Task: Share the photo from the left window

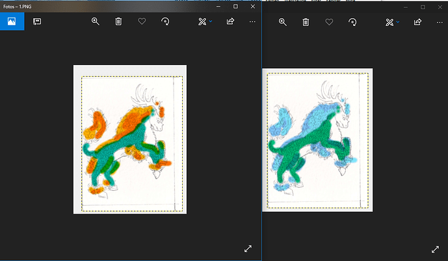Action: coord(230,21)
